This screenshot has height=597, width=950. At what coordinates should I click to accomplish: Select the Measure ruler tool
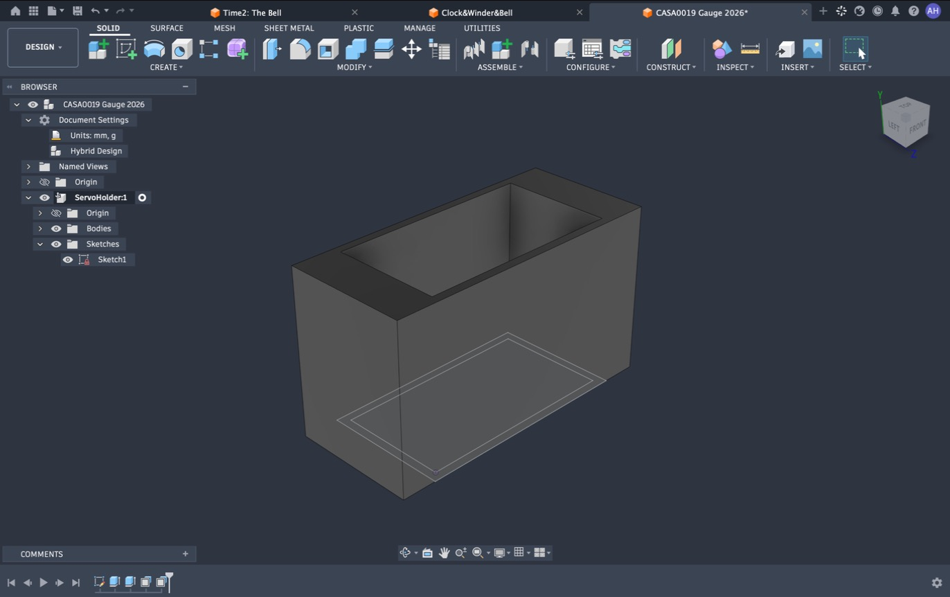click(750, 49)
